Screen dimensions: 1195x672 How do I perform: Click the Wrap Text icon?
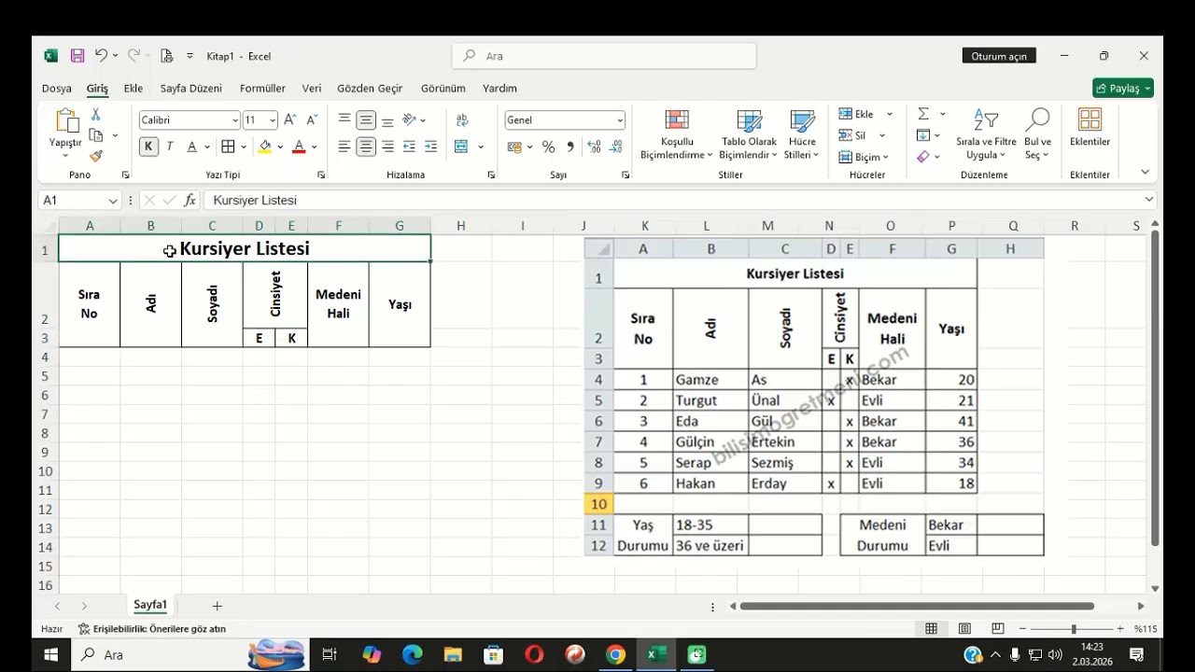[x=462, y=119]
